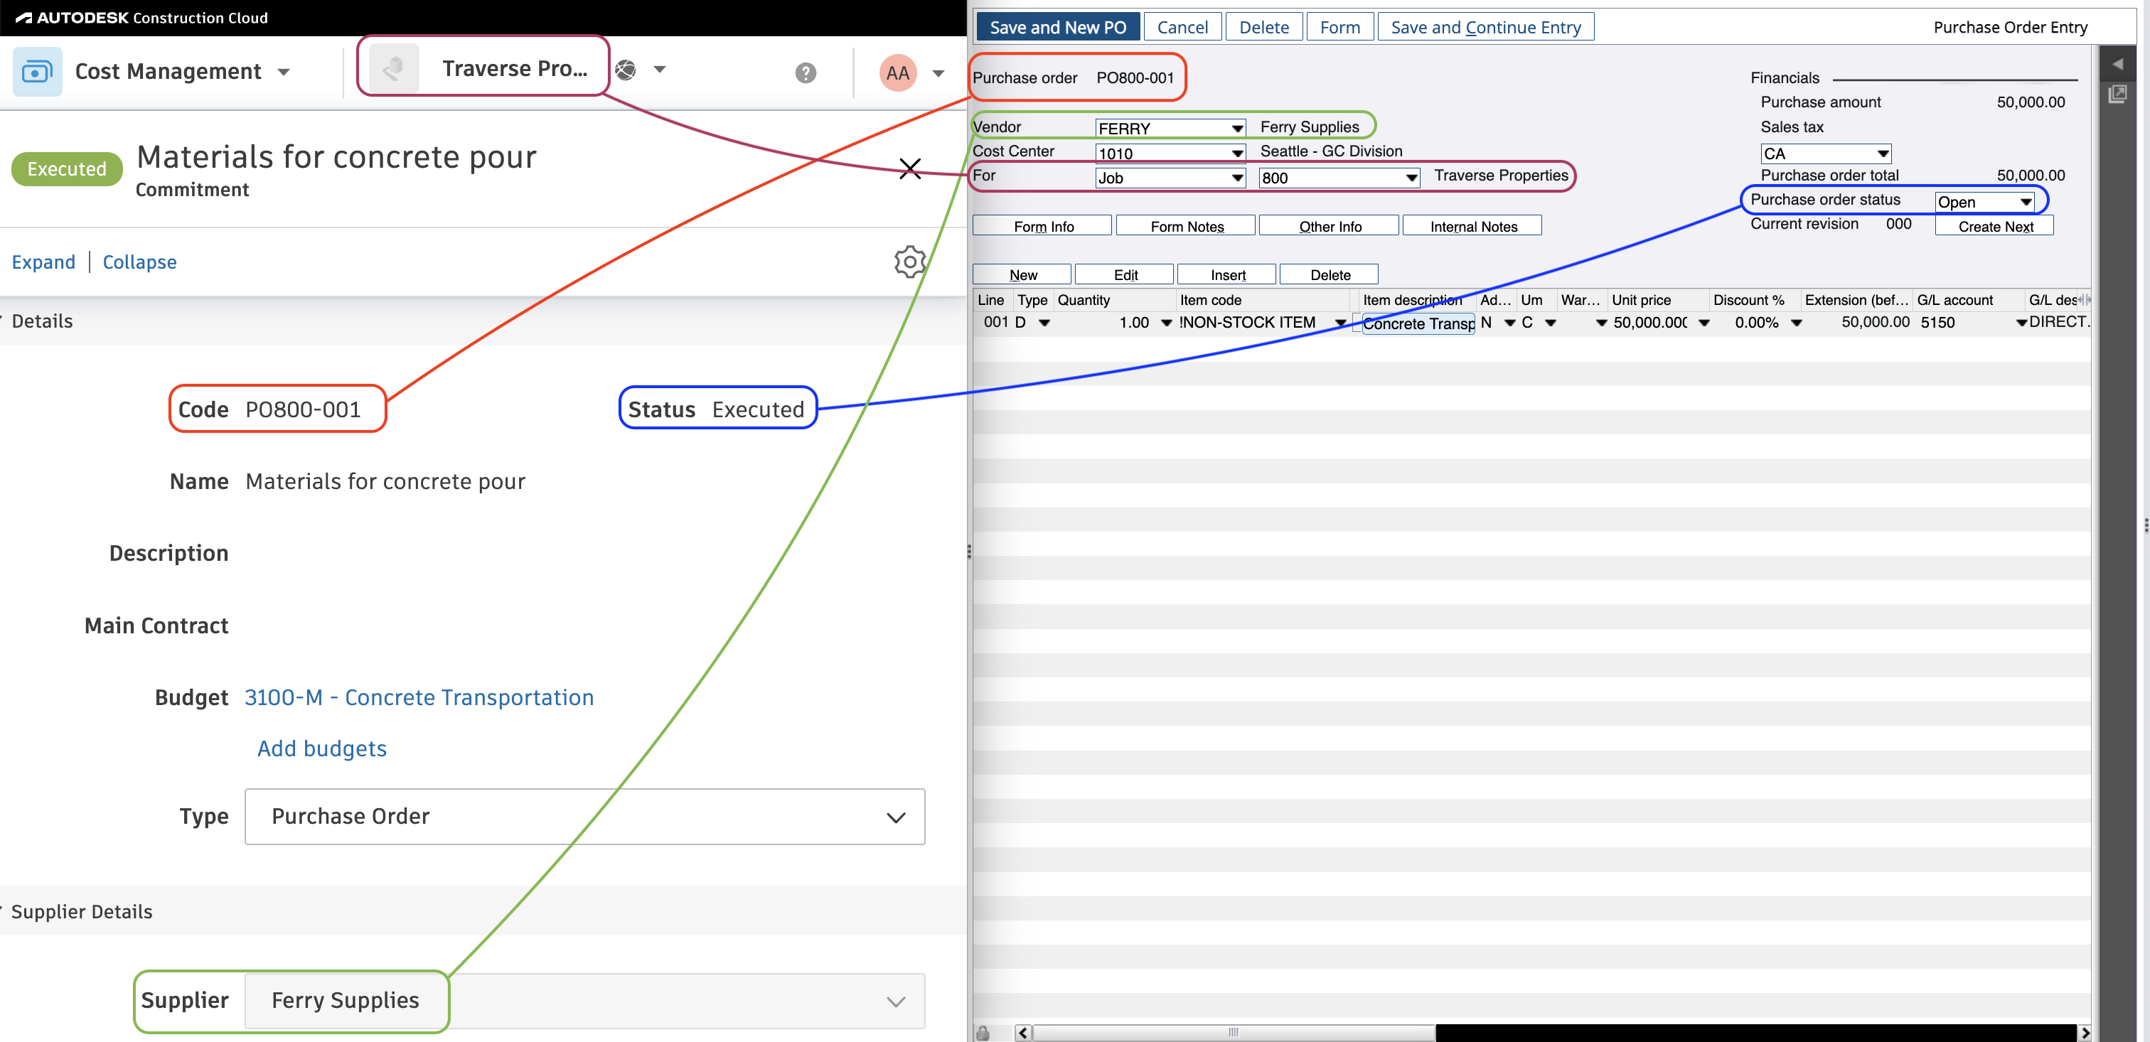Click the Edit line button
The width and height of the screenshot is (2150, 1042).
point(1125,274)
